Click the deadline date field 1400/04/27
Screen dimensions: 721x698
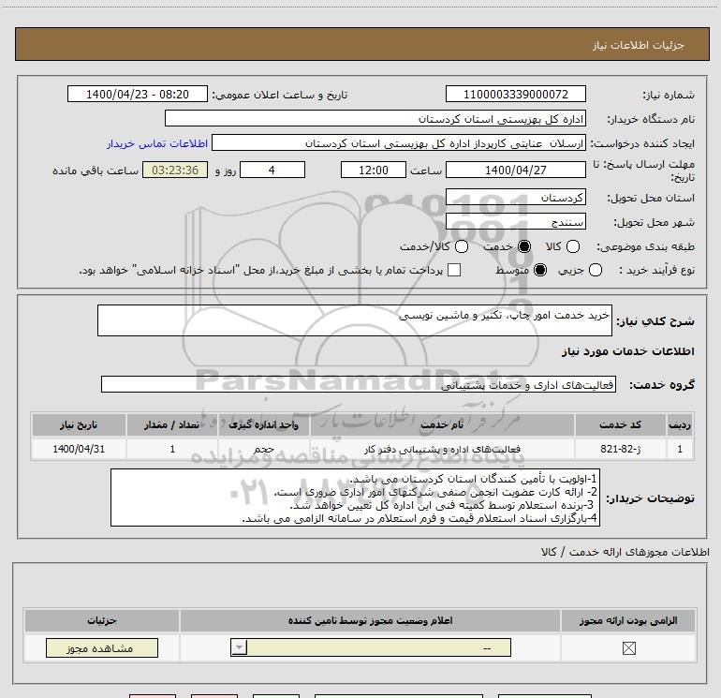pos(515,170)
